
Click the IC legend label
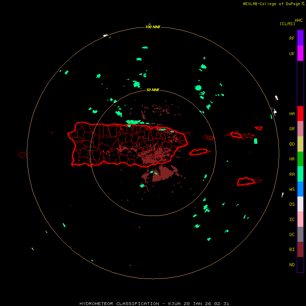coord(292,220)
